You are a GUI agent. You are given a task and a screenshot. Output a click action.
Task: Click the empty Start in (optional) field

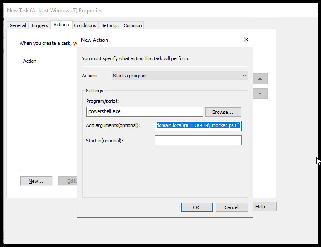(198, 141)
